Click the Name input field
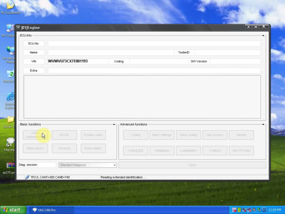Image resolution: width=285 pixels, height=214 pixels. pyautogui.click(x=111, y=52)
